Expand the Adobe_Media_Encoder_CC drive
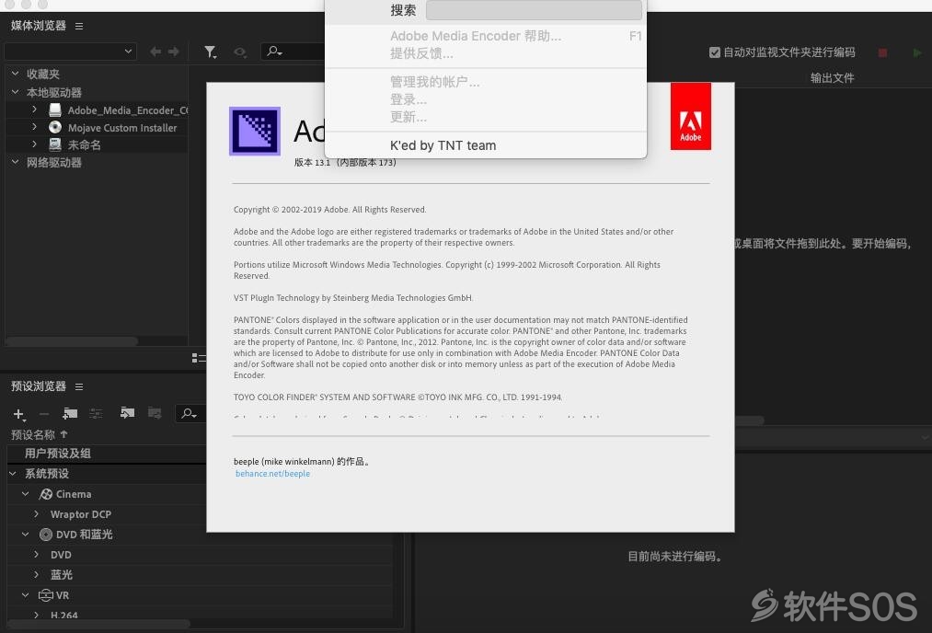This screenshot has height=633, width=932. [x=34, y=110]
